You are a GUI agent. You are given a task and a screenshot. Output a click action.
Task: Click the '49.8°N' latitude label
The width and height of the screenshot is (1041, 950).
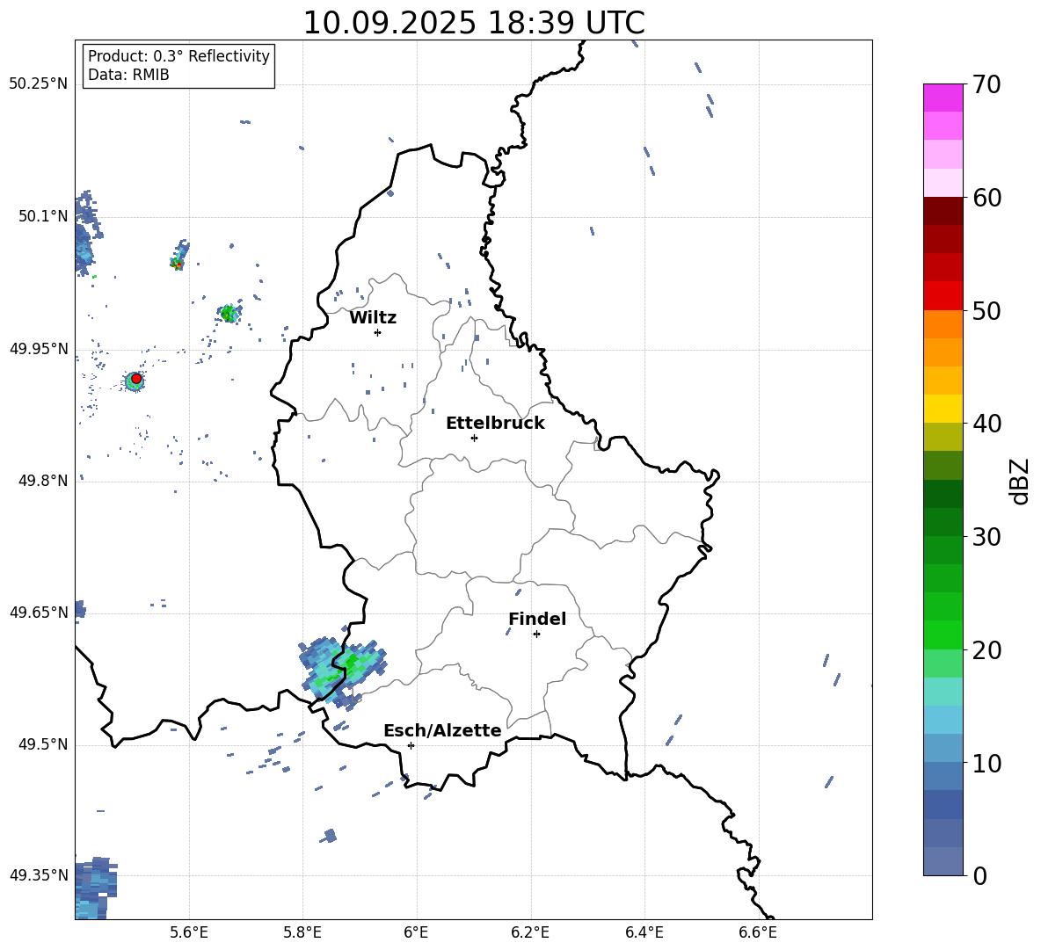pos(42,481)
